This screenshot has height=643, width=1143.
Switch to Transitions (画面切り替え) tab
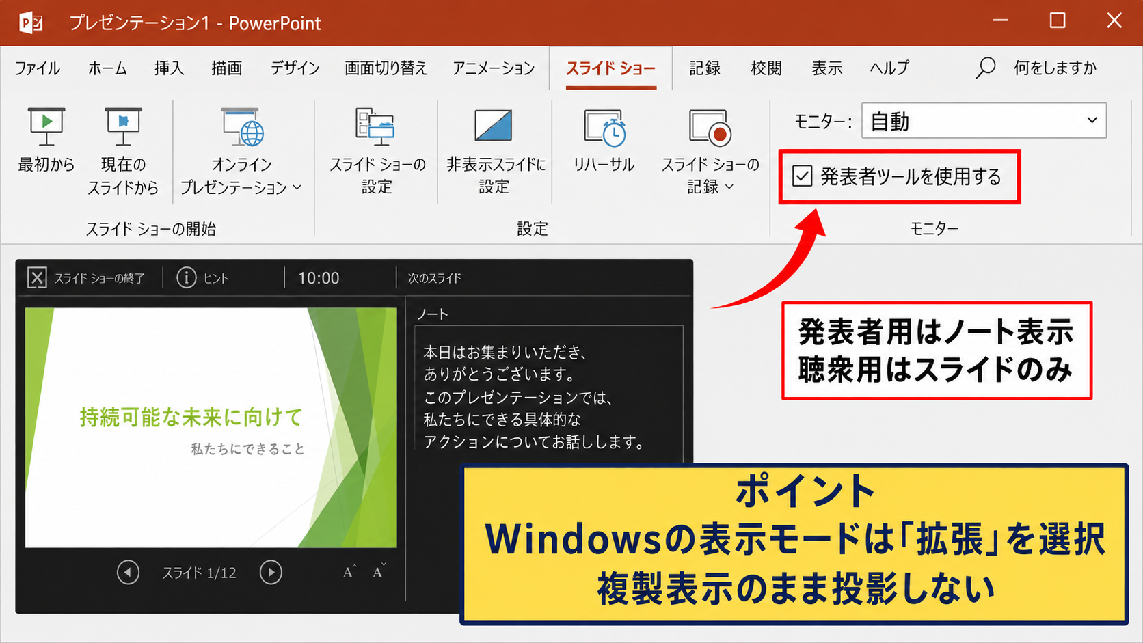386,68
